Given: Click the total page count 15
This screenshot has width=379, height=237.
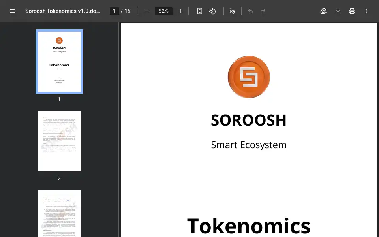Looking at the screenshot, I should (x=128, y=11).
